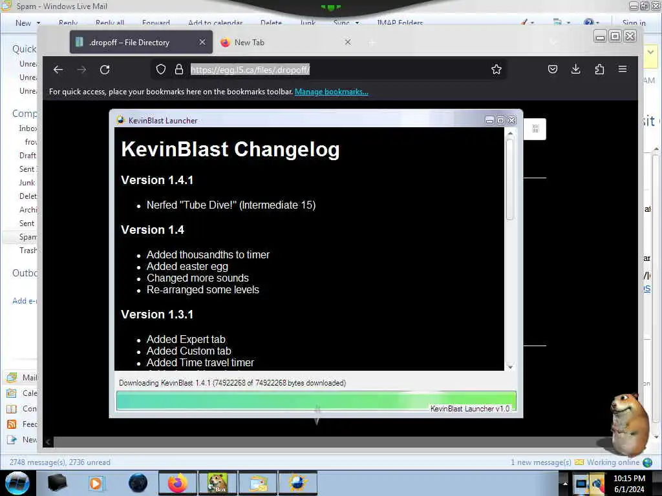Screen dimensions: 662x496
Task: Click the KevinBlast Launcher title icon
Action: [121, 120]
